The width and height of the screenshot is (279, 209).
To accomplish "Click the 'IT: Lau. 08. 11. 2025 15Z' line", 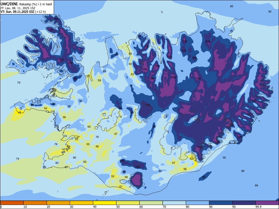I will click(x=18, y=8).
